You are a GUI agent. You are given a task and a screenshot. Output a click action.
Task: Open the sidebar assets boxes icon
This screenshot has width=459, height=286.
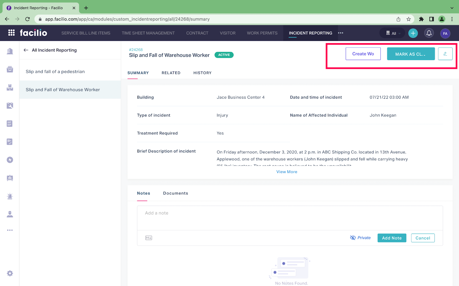tap(10, 88)
